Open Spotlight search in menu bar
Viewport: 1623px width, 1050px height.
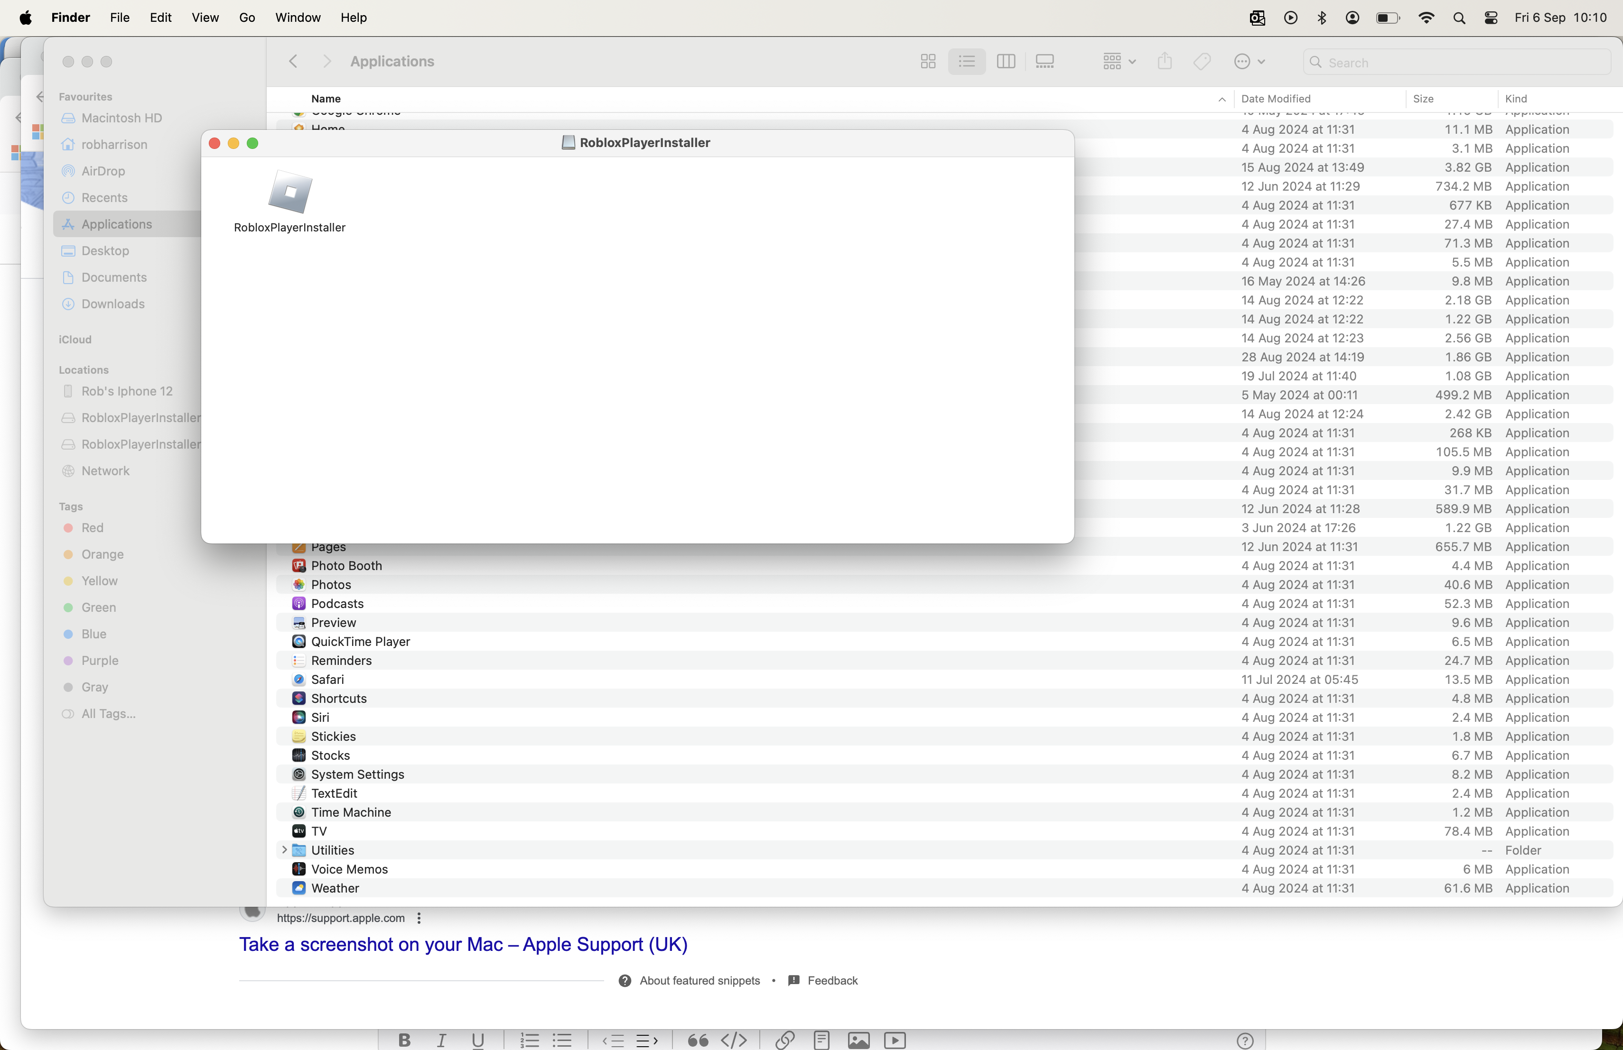coord(1459,18)
